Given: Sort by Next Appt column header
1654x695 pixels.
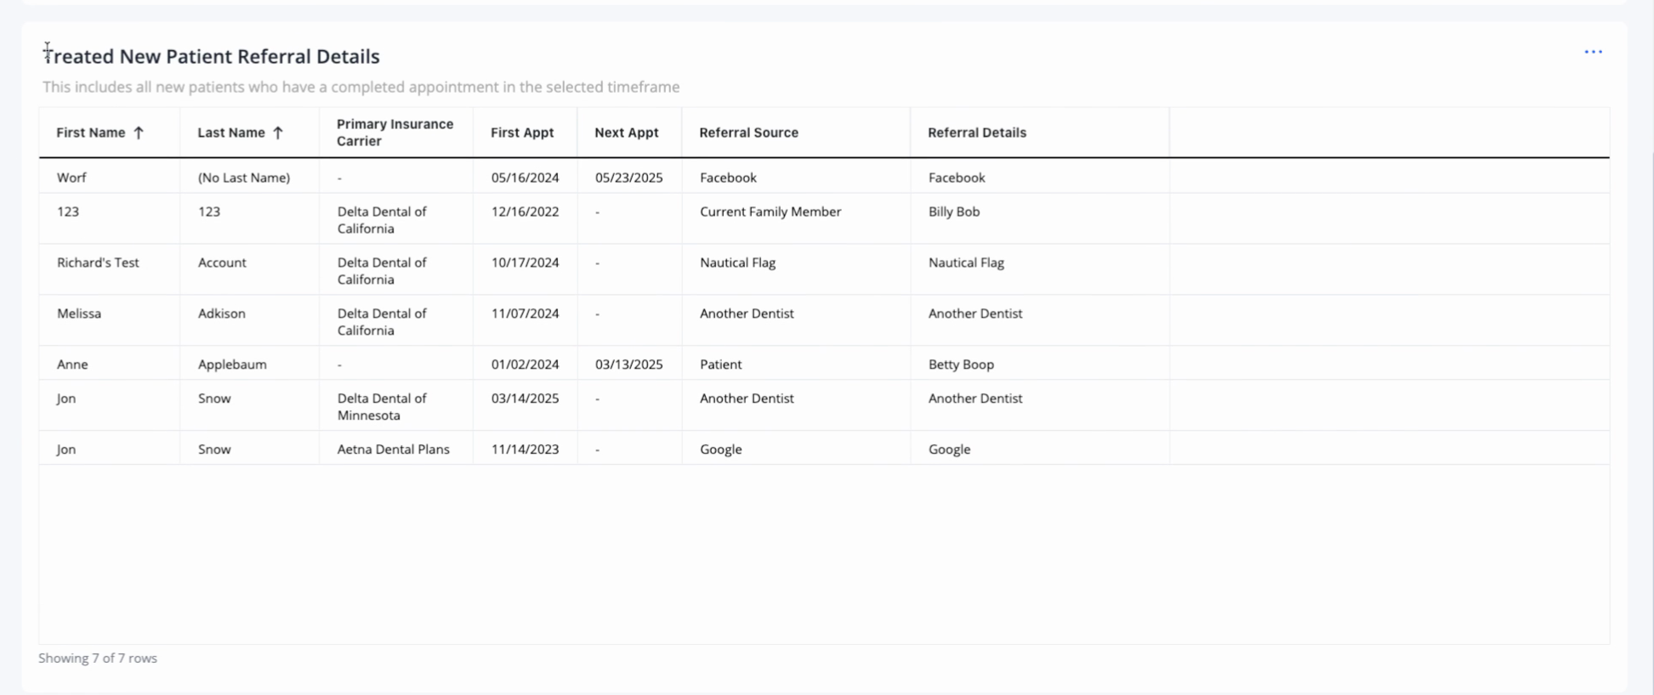Looking at the screenshot, I should coord(627,133).
